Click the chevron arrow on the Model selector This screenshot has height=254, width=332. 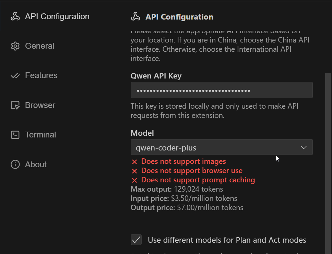tap(304, 147)
